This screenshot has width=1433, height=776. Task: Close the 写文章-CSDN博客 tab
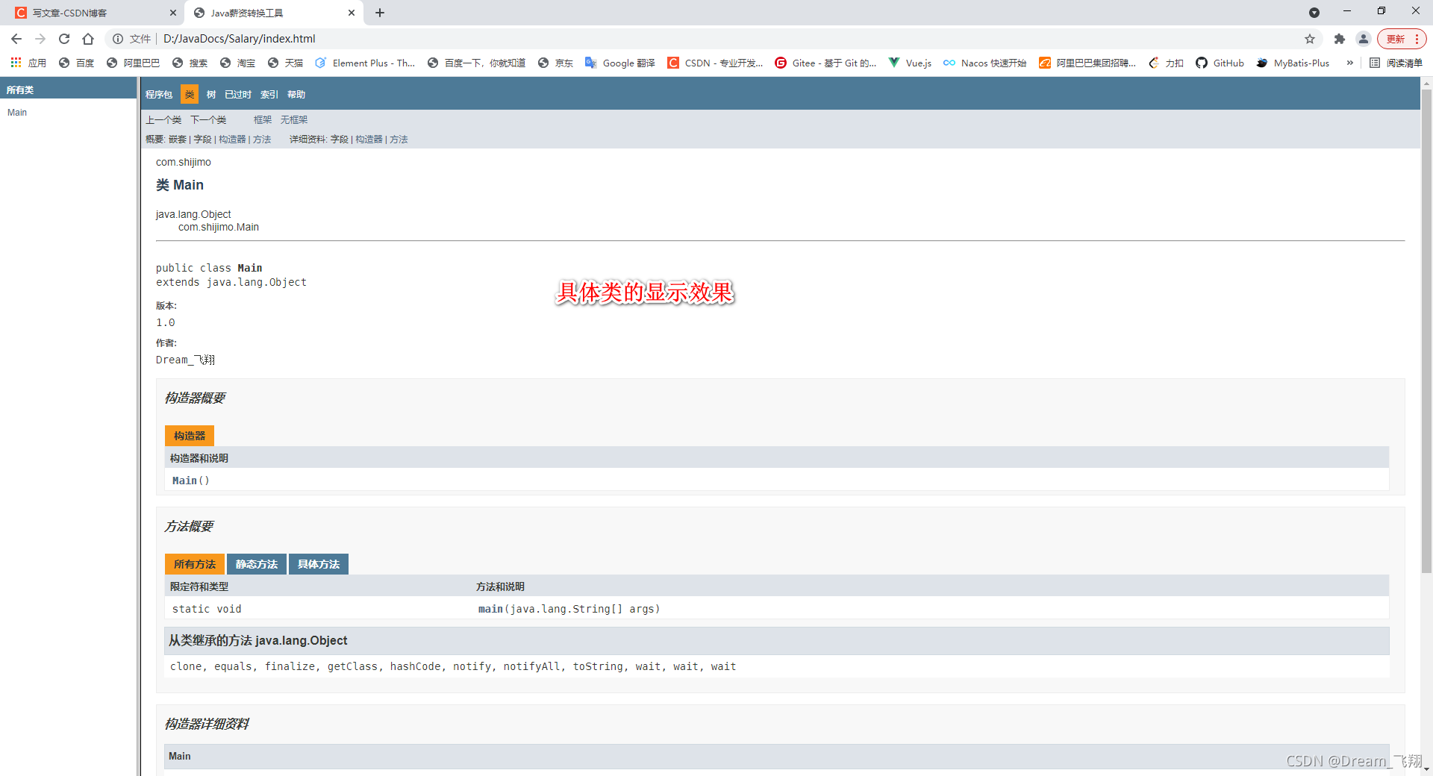[173, 13]
